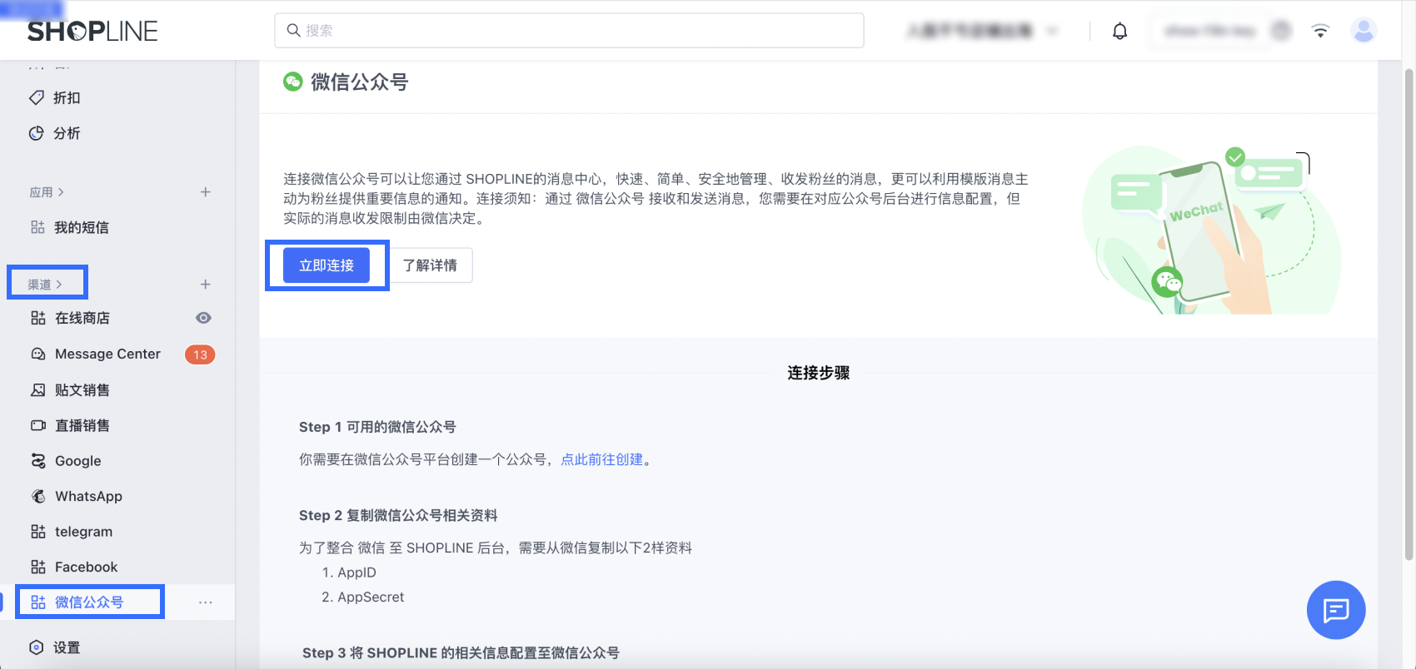1416x669 pixels.
Task: Click the SHOPLINE logo
Action: [92, 32]
